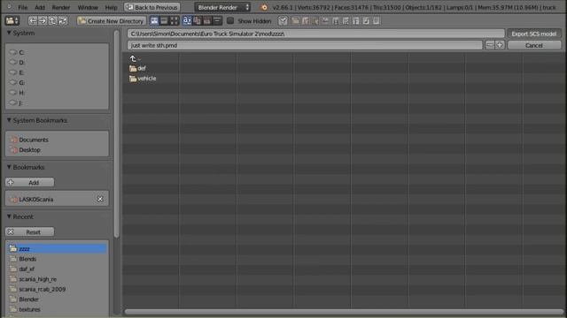Open Blender Render engine dropdown
Image resolution: width=567 pixels, height=318 pixels.
tap(222, 7)
